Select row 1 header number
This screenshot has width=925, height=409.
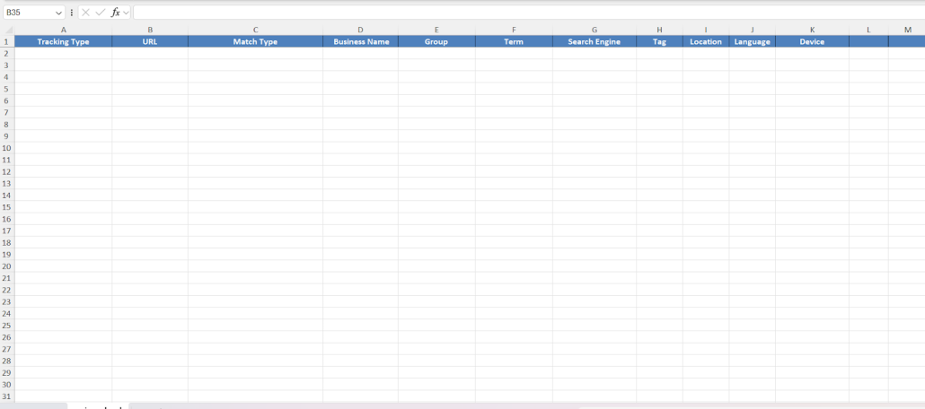[7, 41]
